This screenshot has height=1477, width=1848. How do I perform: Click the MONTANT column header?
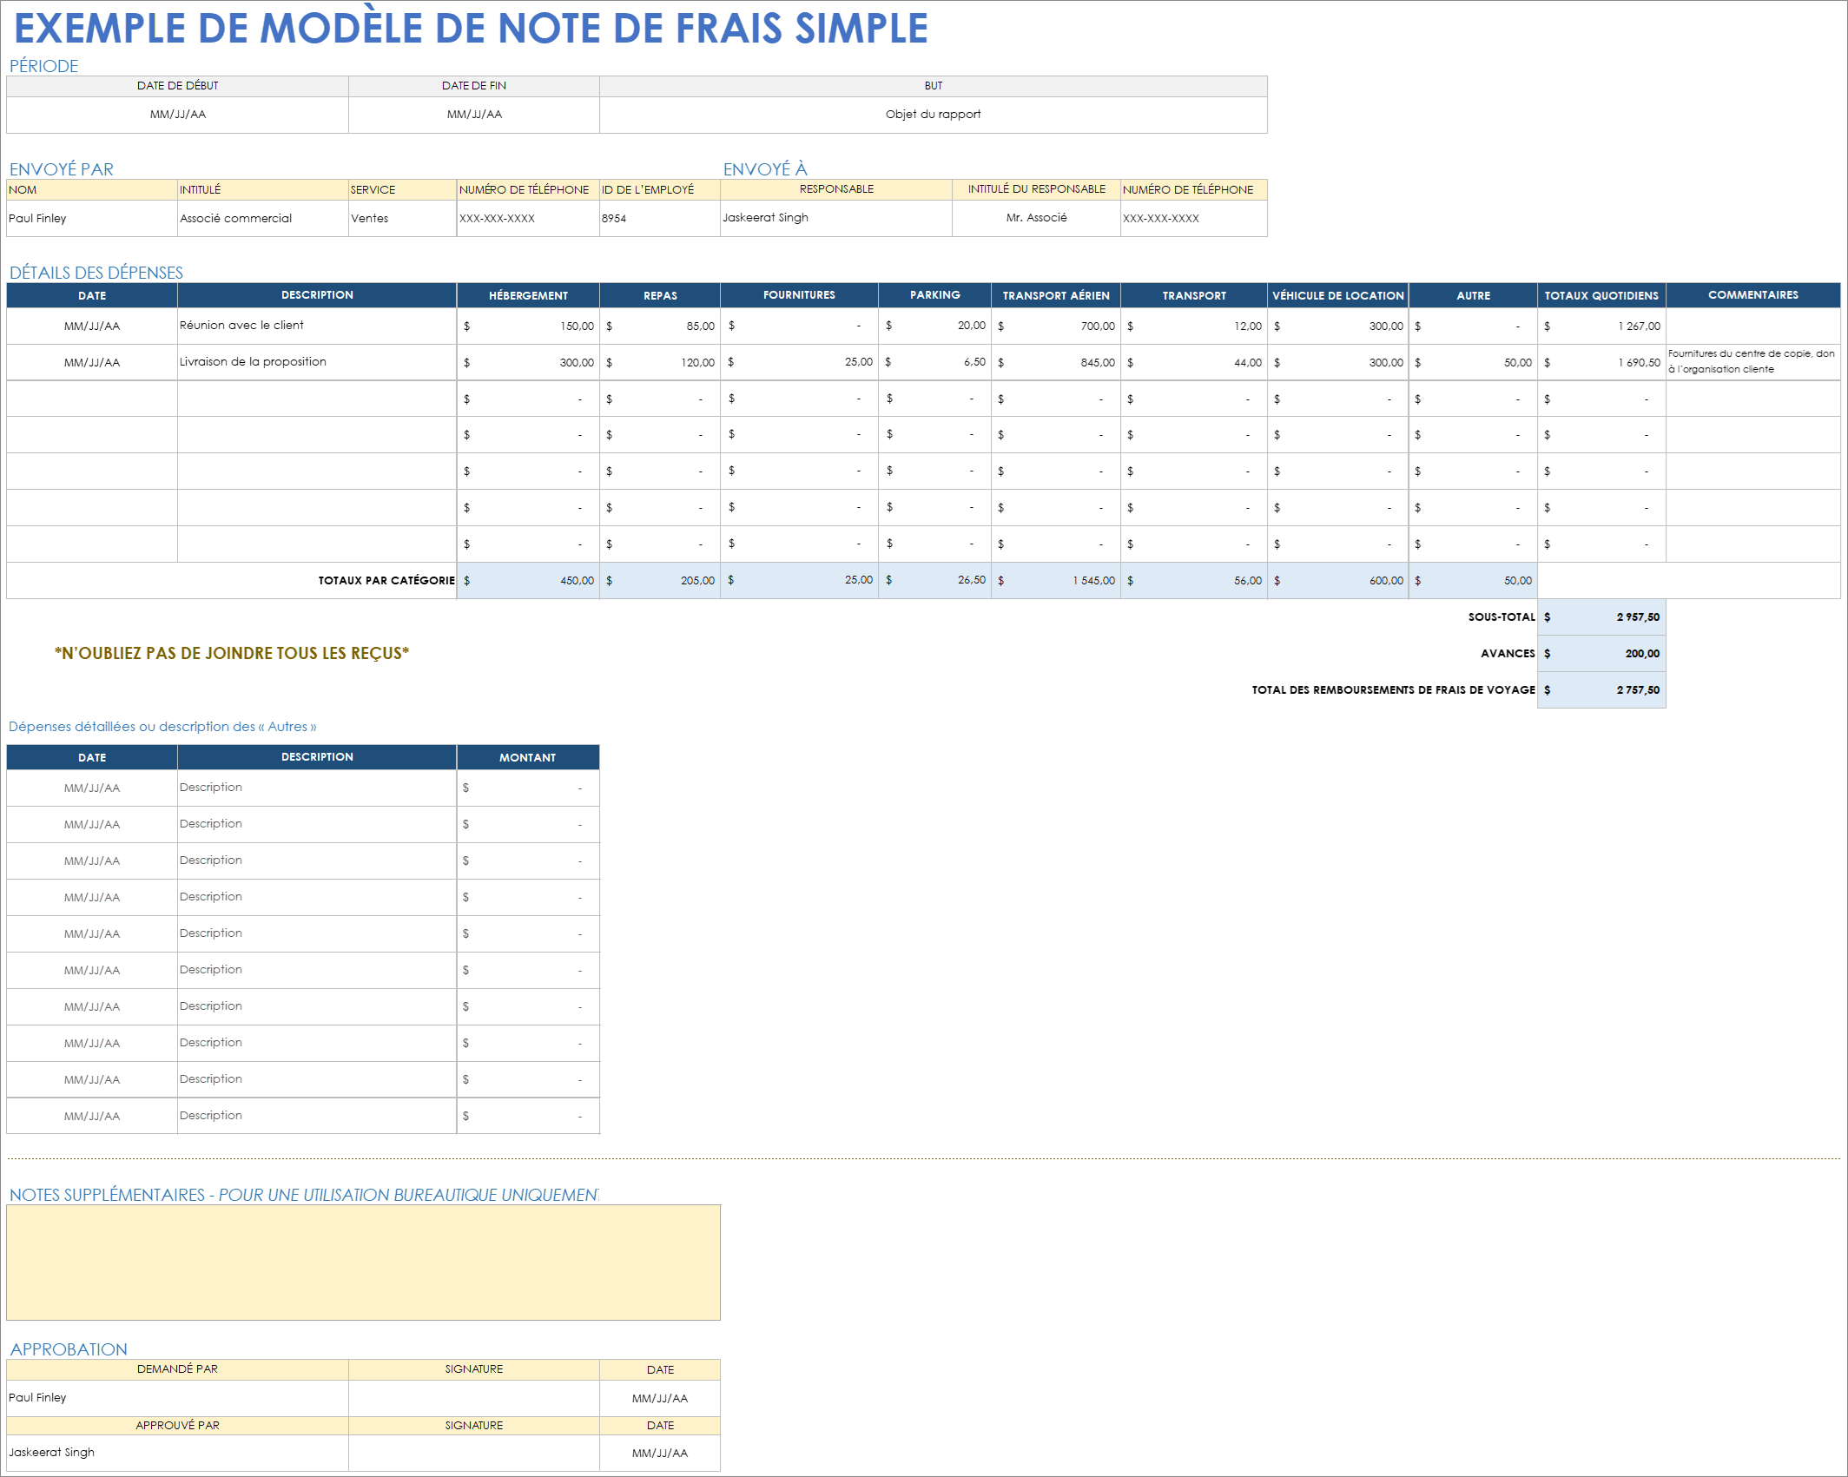click(528, 757)
